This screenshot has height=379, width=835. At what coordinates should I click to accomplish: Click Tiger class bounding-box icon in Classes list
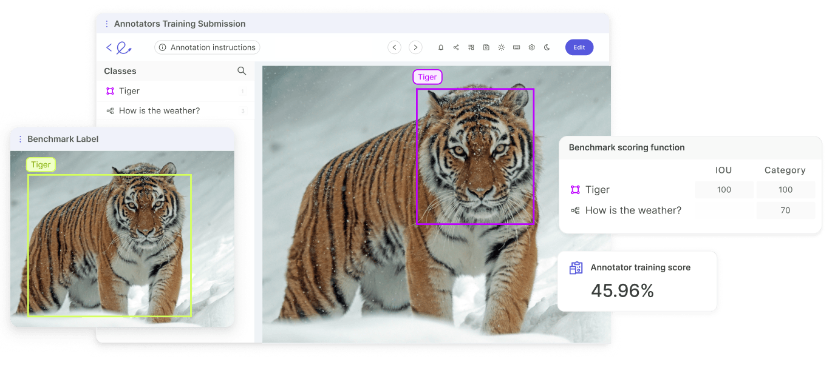pyautogui.click(x=110, y=91)
